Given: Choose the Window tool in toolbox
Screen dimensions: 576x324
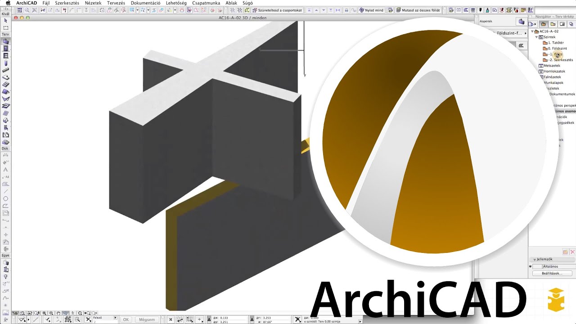Looking at the screenshot, I should (x=6, y=56).
